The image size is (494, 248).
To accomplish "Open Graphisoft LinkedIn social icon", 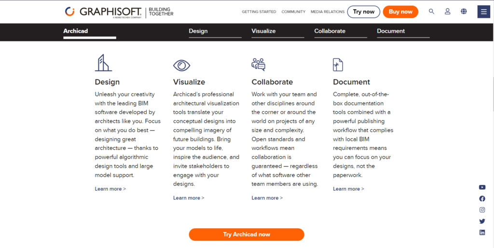I will click(482, 233).
